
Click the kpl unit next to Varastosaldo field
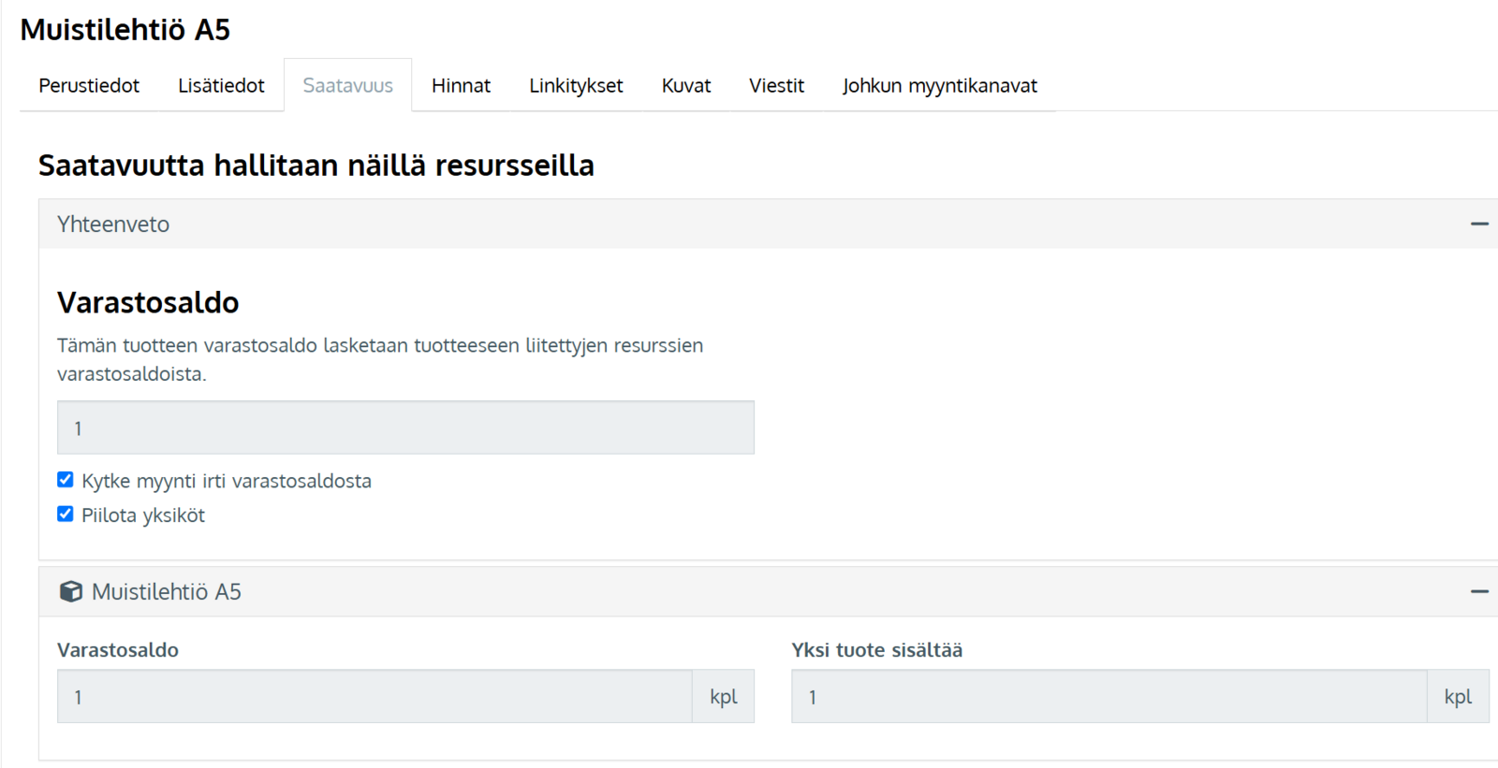[x=724, y=697]
